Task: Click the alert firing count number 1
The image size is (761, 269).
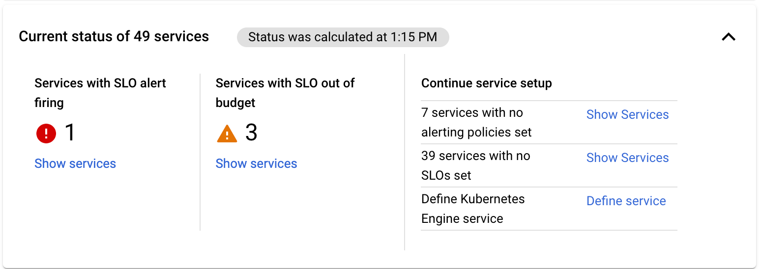Action: click(70, 133)
